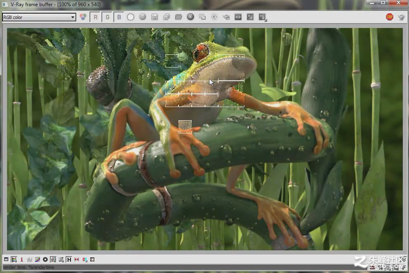Screen dimensions: 409x273
Task: Load an image using the folder icon
Action: click(179, 17)
